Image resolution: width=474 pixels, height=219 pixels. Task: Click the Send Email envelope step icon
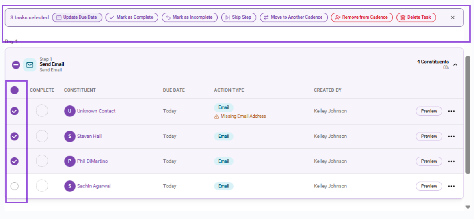coord(30,65)
